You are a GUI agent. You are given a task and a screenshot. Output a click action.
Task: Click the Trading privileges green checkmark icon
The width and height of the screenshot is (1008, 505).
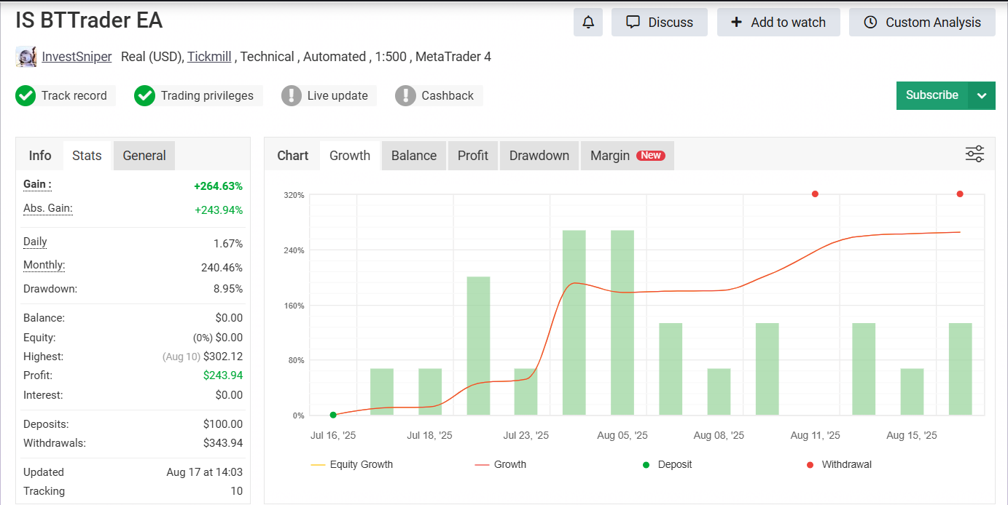click(145, 95)
